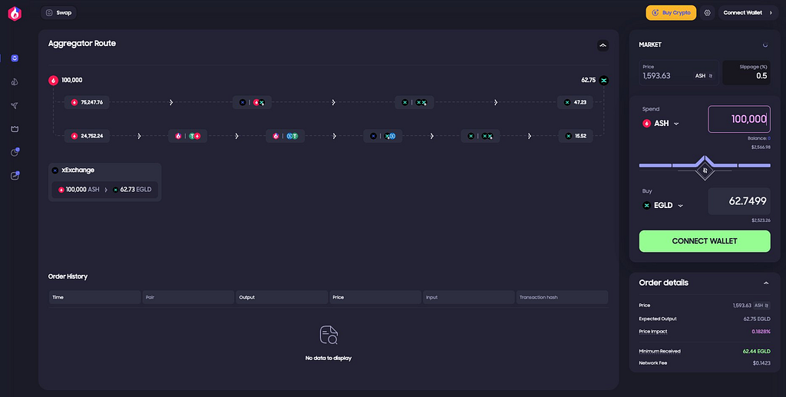The image size is (786, 397).
Task: Toggle price unit ASH in Market box
Action: coord(704,76)
